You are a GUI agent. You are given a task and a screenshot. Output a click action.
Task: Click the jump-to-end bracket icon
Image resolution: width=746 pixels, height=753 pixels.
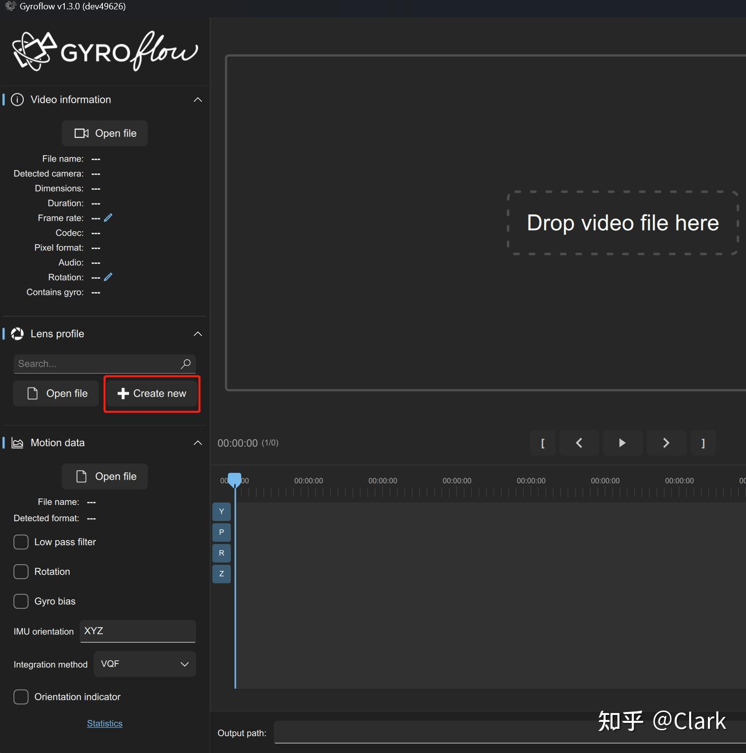pos(703,443)
